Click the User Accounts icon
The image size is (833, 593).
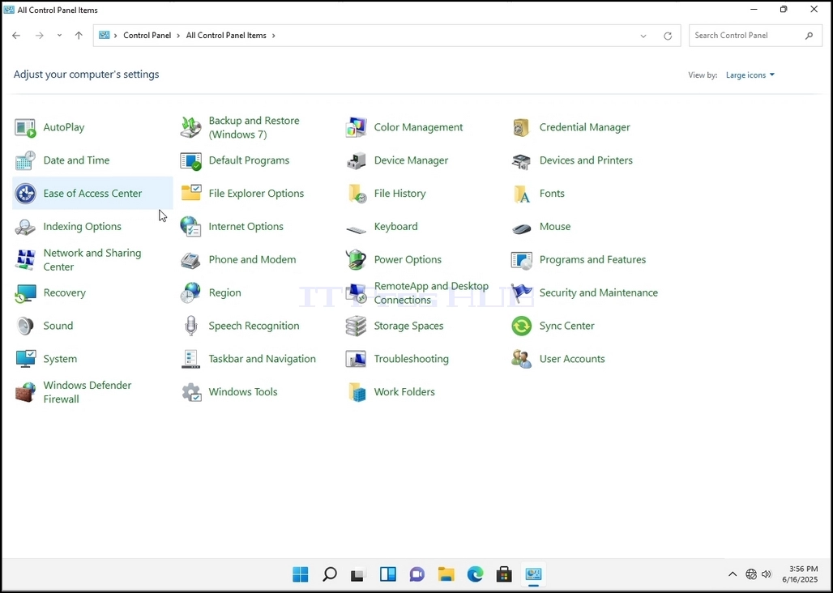(x=521, y=359)
